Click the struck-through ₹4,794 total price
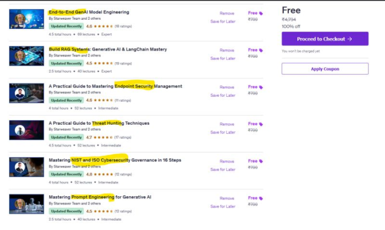385x230 pixels. click(x=289, y=19)
